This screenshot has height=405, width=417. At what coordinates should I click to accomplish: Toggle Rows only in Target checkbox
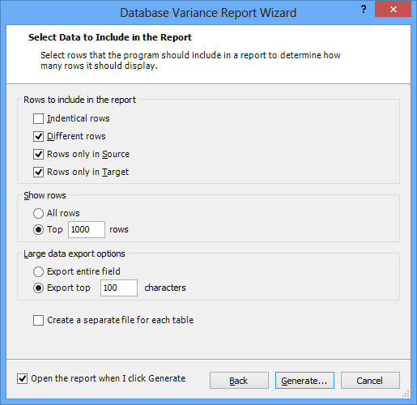point(38,172)
